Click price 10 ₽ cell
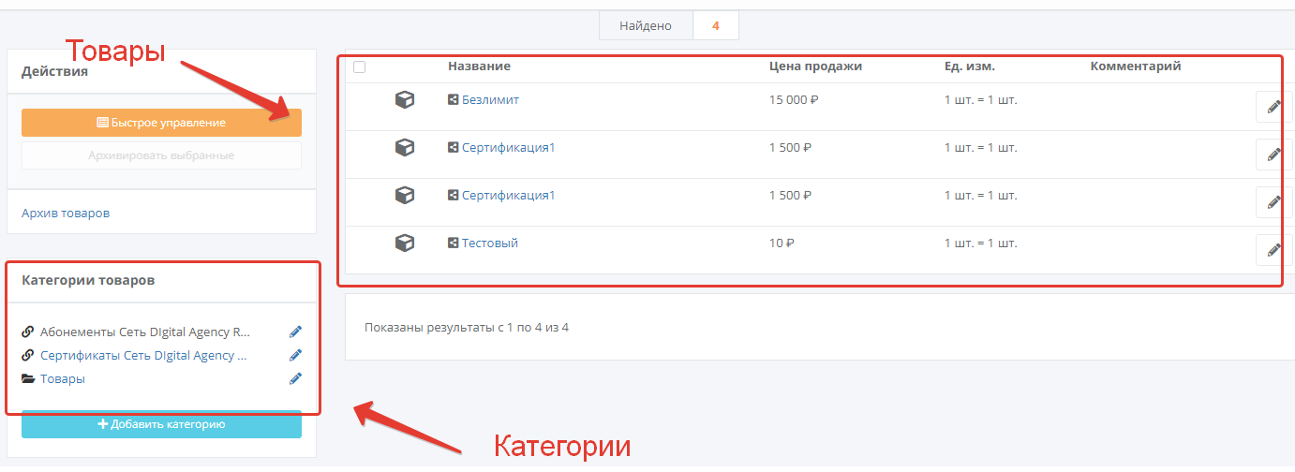The image size is (1295, 472). [x=781, y=243]
